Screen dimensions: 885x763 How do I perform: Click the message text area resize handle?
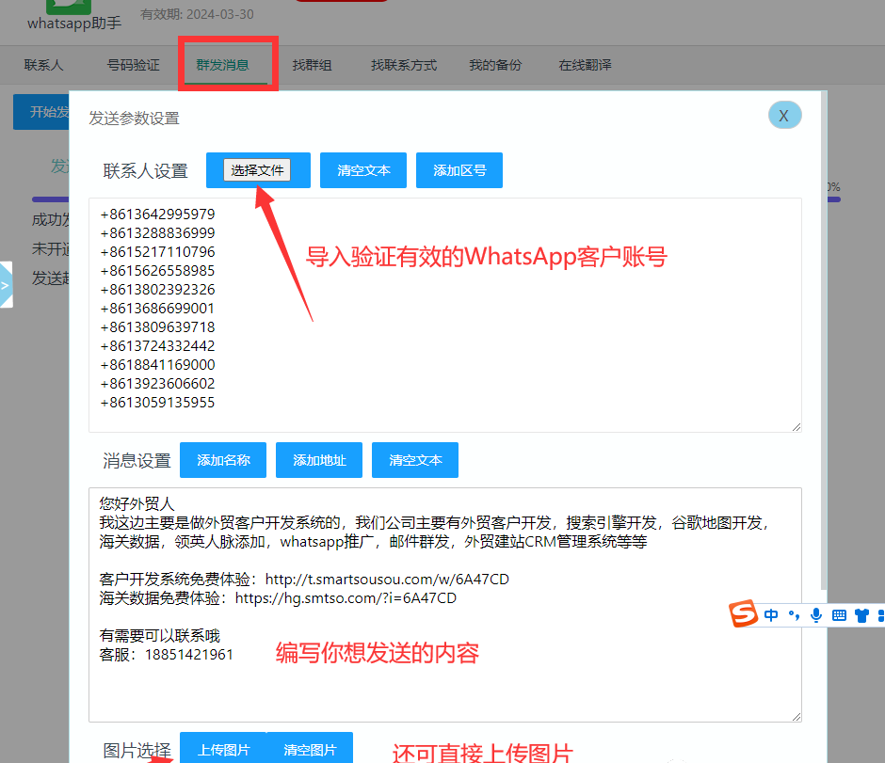[796, 716]
